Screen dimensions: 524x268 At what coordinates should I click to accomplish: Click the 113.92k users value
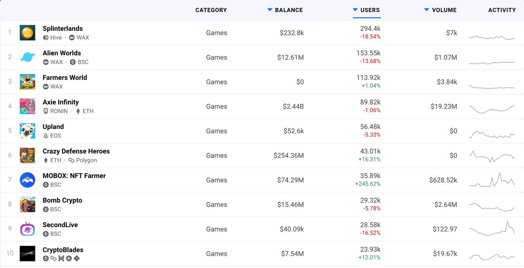(x=369, y=78)
